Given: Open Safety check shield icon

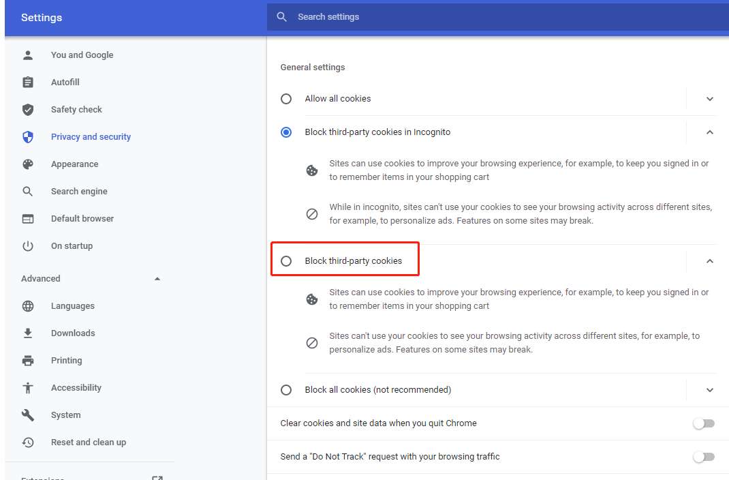Looking at the screenshot, I should coord(28,109).
